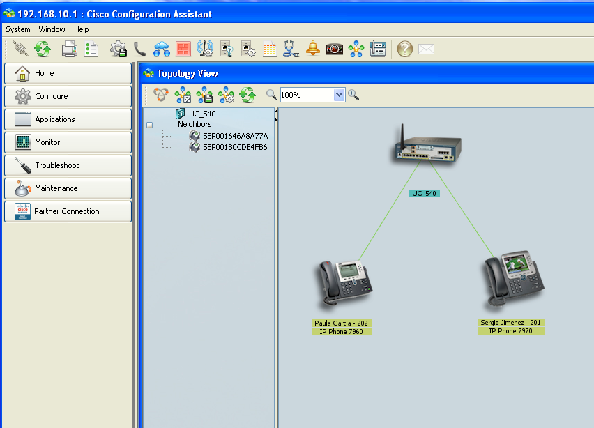Open the Monitor section
Viewport: 594px width, 428px height.
(x=68, y=142)
